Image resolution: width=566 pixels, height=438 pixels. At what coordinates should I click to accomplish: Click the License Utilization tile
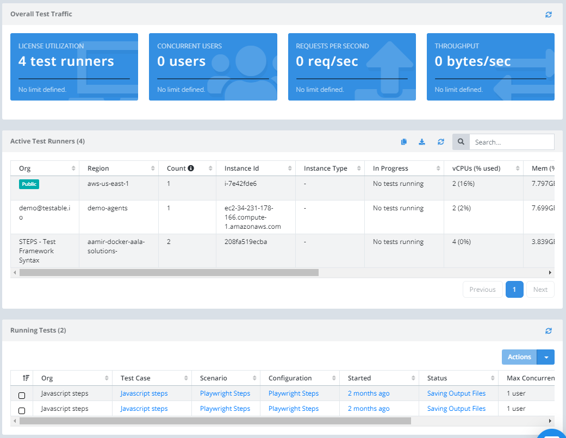pyautogui.click(x=74, y=67)
